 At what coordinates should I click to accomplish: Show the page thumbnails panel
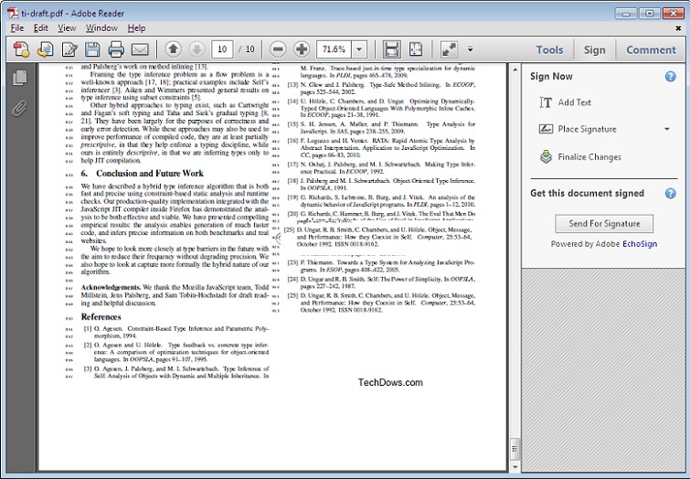18,79
